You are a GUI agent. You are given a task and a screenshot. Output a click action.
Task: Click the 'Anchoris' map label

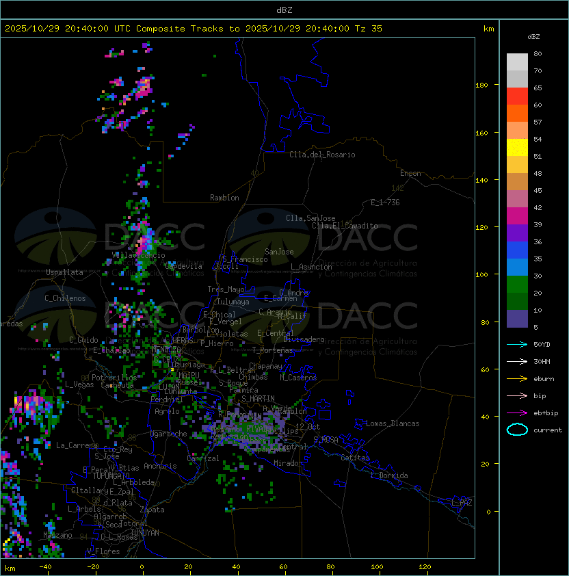coord(160,466)
